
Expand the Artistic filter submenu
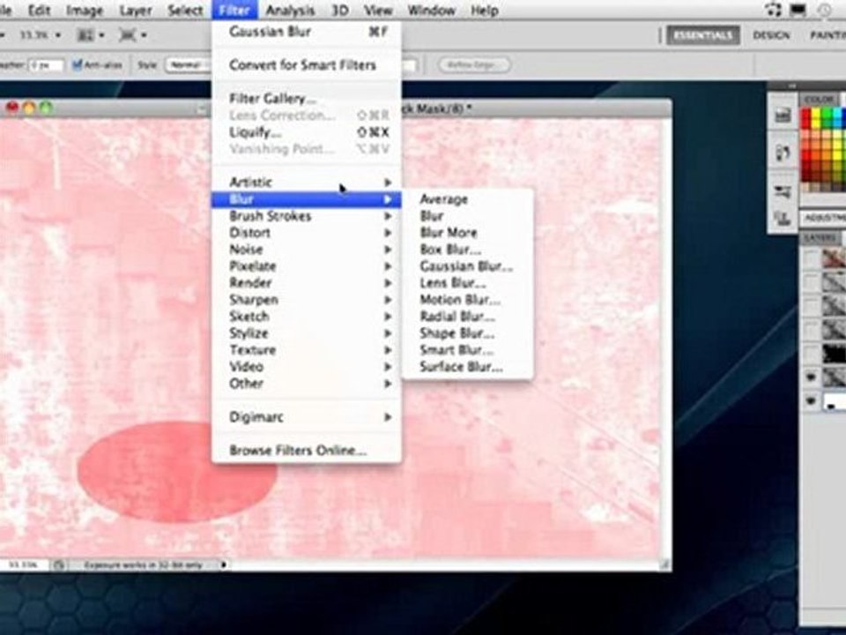307,183
